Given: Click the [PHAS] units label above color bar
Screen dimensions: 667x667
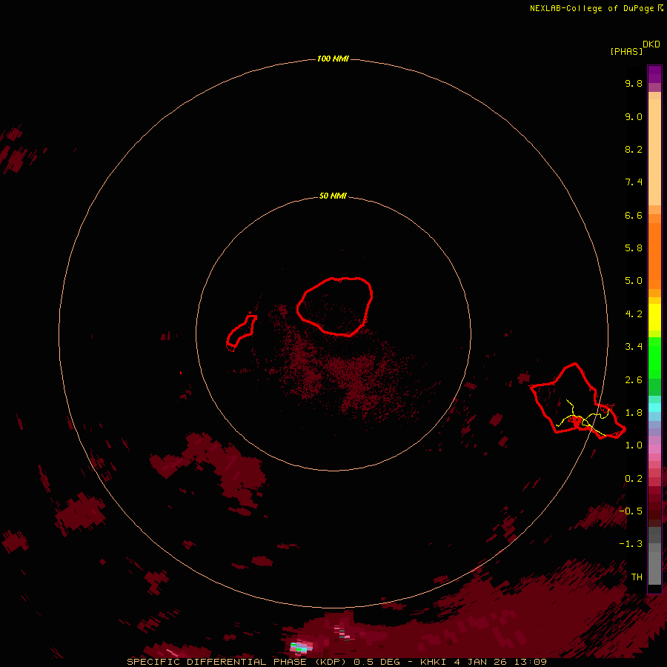Looking at the screenshot, I should (626, 51).
